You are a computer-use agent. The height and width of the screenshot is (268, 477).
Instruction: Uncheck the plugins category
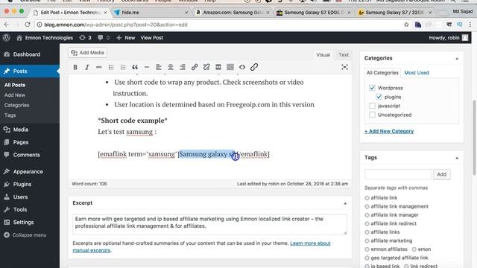pyautogui.click(x=379, y=97)
